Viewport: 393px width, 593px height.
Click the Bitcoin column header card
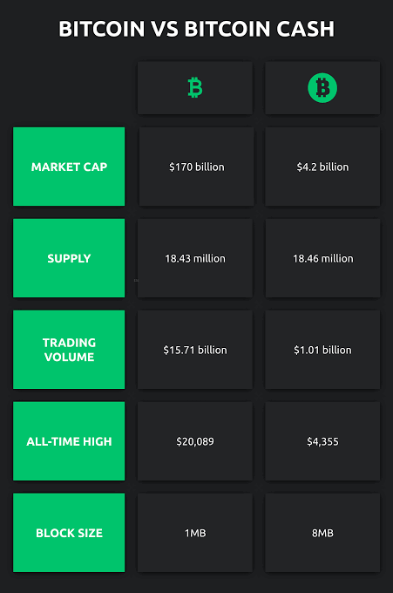[x=195, y=88]
